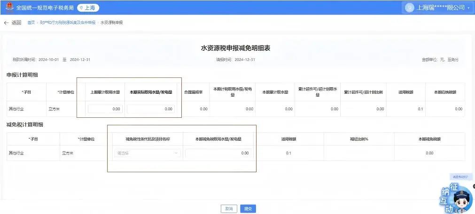This screenshot has width=475, height=214.
Task: Click the 全国统一规范电子税务局 title
Action: click(x=46, y=8)
